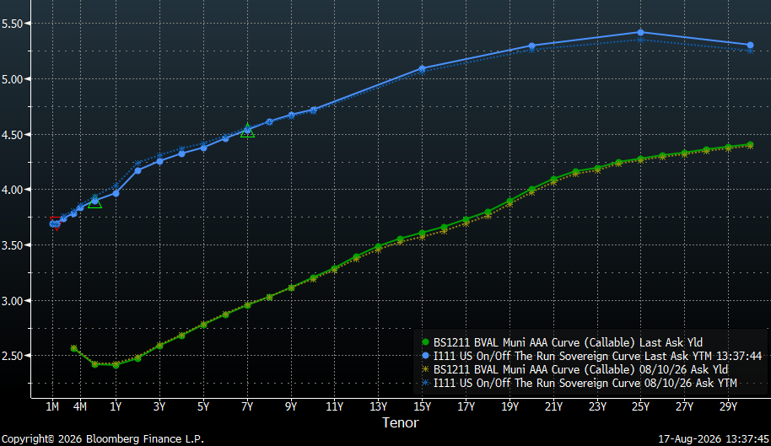This screenshot has width=771, height=446.
Task: Click the Copyright 2026 Bloomberg Finance L.P. text
Action: 103,438
